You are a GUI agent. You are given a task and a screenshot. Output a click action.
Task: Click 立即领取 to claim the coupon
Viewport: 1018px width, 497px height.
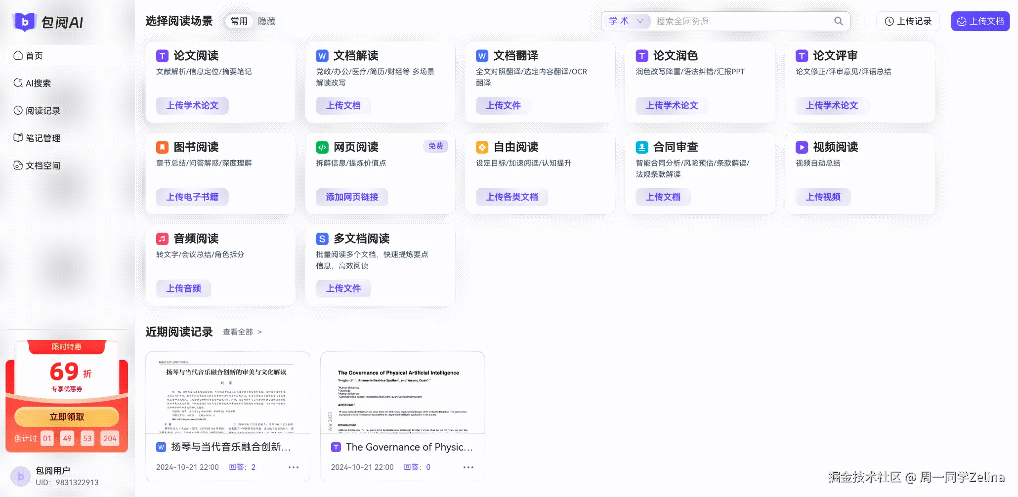coord(67,416)
